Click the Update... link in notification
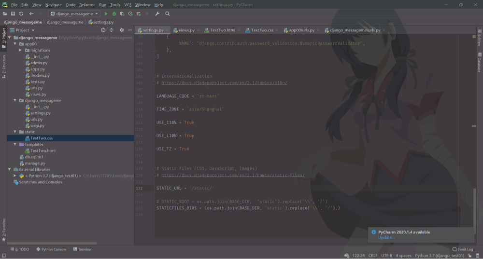This screenshot has height=259, width=483. coord(386,237)
